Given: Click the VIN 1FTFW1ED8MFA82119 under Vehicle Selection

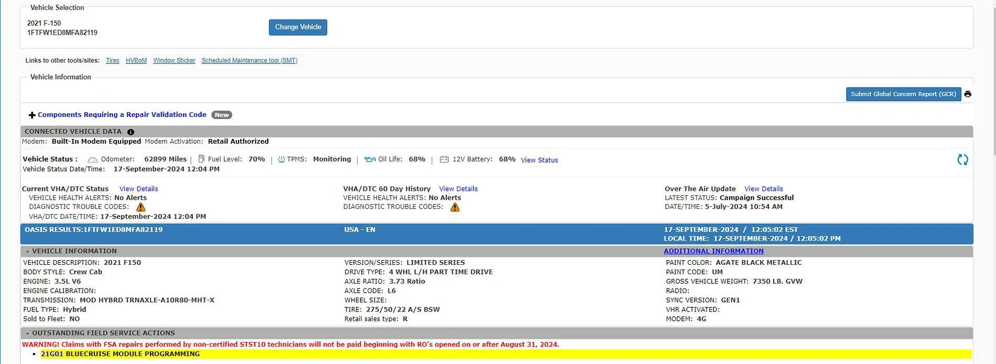Looking at the screenshot, I should click(x=62, y=33).
